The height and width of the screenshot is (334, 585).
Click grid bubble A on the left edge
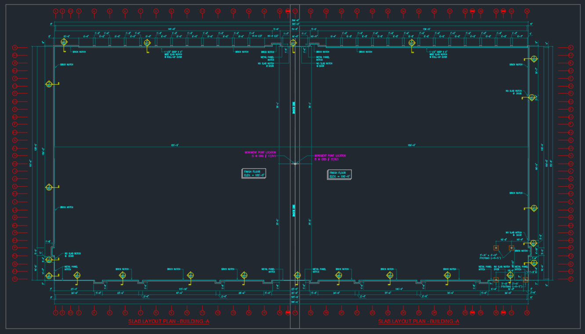pos(15,48)
